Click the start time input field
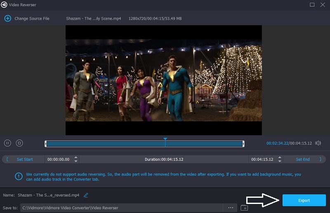The width and height of the screenshot is (330, 213). tap(58, 159)
